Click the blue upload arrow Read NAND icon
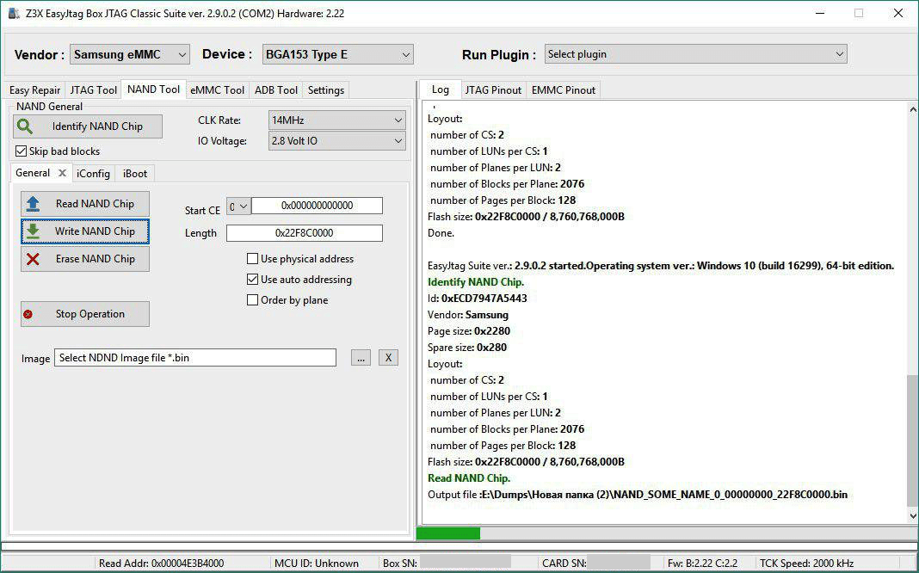 tap(33, 204)
